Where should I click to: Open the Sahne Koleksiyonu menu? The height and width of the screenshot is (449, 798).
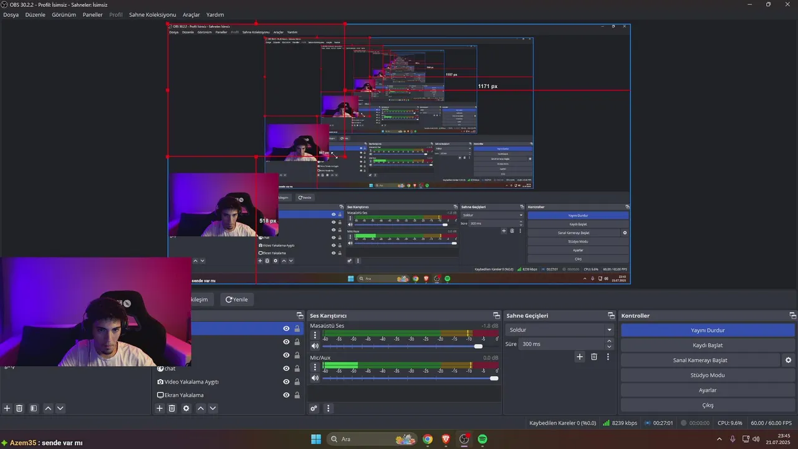click(x=152, y=14)
